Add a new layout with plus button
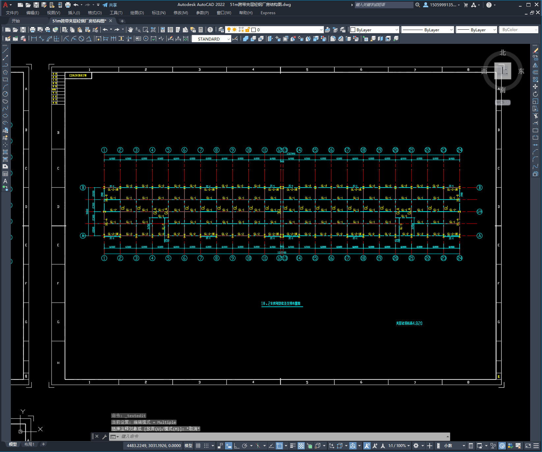The width and height of the screenshot is (542, 452). point(43,444)
